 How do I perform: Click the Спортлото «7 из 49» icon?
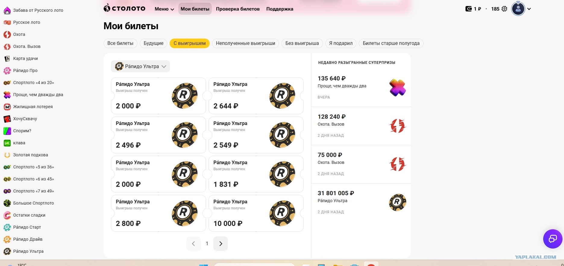pos(7,191)
